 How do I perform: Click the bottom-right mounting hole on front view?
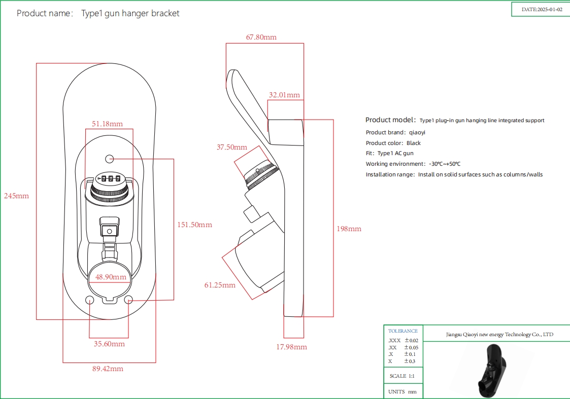click(129, 299)
